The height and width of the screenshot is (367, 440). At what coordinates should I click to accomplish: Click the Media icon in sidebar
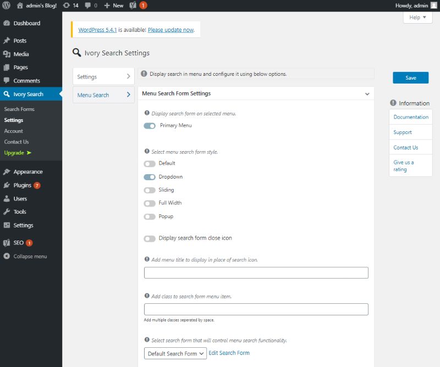(x=7, y=54)
